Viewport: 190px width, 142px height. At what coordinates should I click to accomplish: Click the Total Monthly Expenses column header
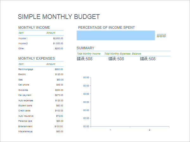click(x=117, y=54)
